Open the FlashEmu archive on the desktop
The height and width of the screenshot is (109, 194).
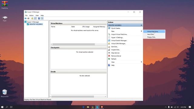(5, 5)
